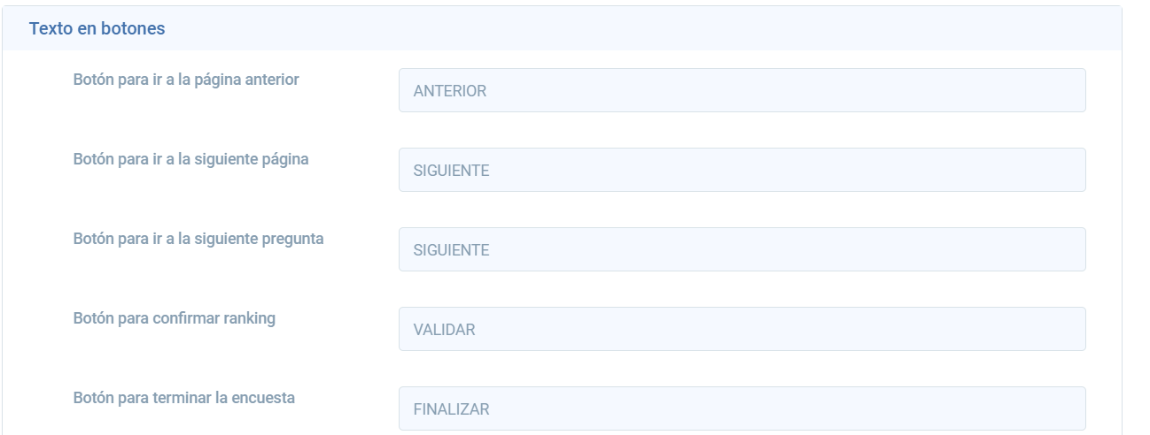Edit the confirm ranking button text box
This screenshot has height=435, width=1150.
coord(742,329)
